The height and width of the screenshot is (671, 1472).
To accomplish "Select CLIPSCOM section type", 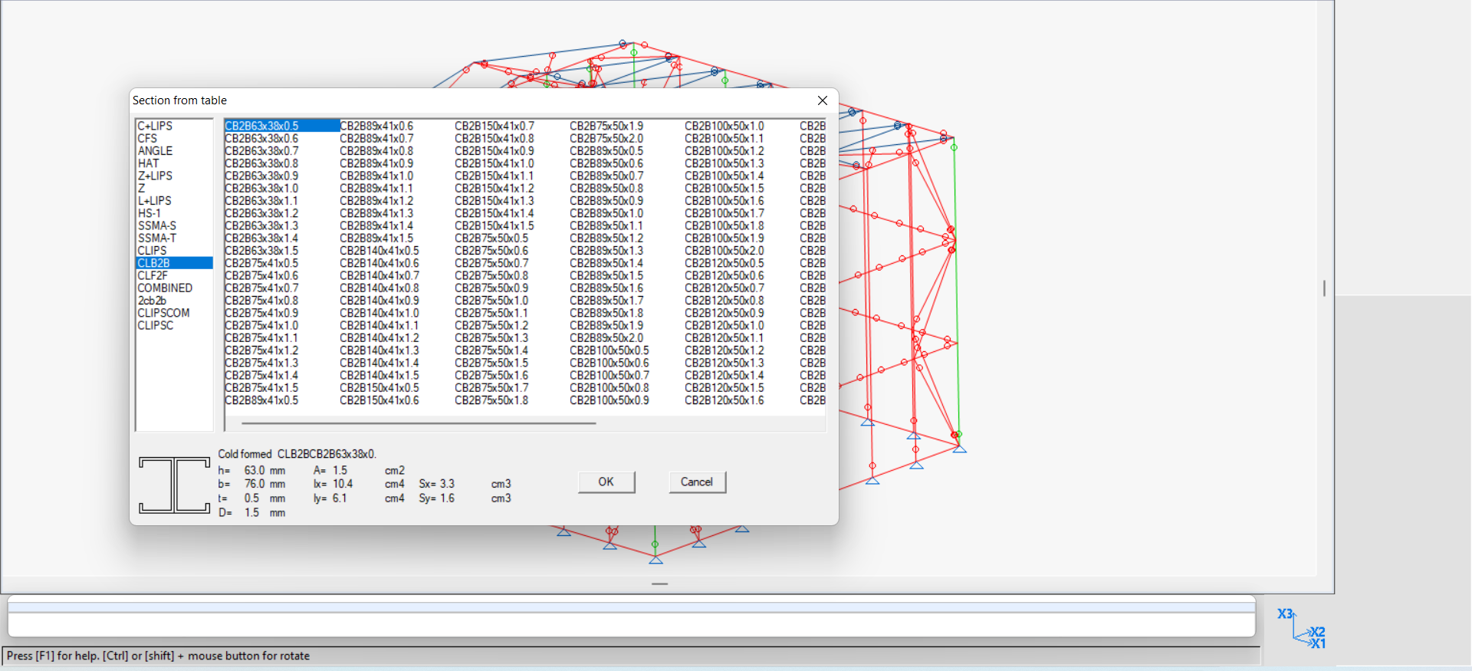I will 163,313.
